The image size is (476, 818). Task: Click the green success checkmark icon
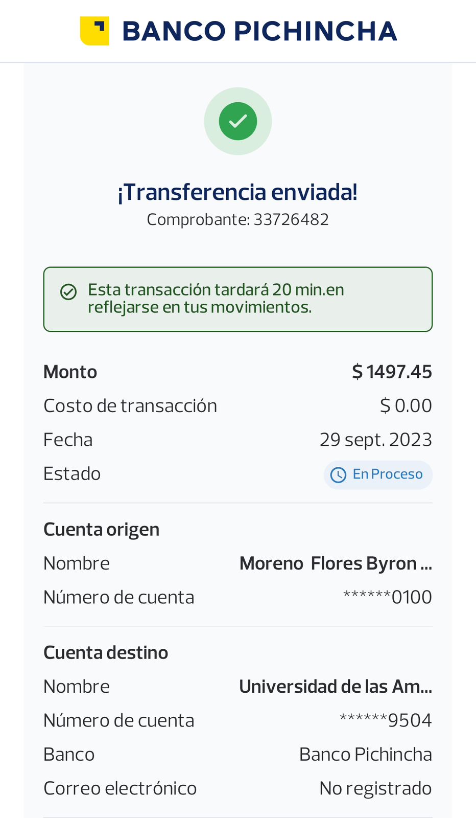[238, 121]
